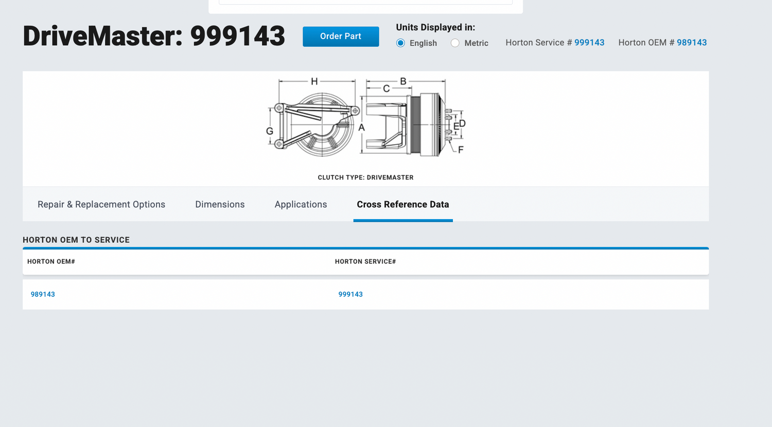Click the H dimension label on diagram
This screenshot has width=772, height=427.
pos(314,81)
